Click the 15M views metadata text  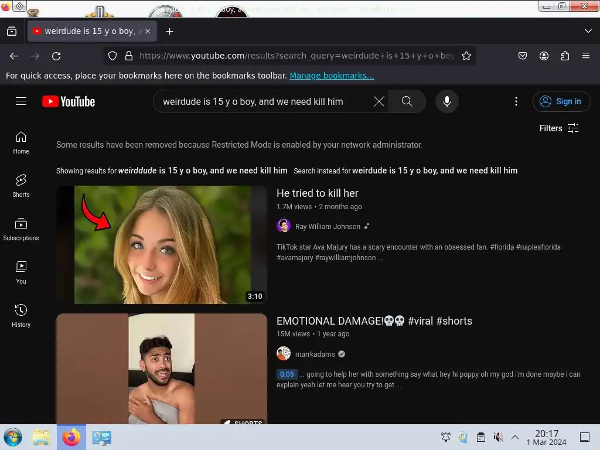pyautogui.click(x=293, y=333)
